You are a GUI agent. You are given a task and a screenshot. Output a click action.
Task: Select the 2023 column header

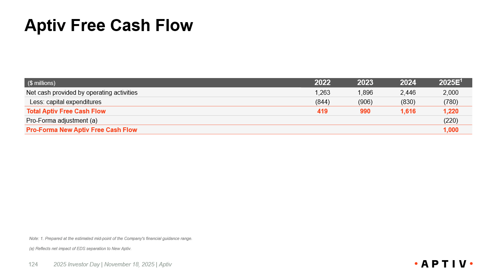point(365,83)
